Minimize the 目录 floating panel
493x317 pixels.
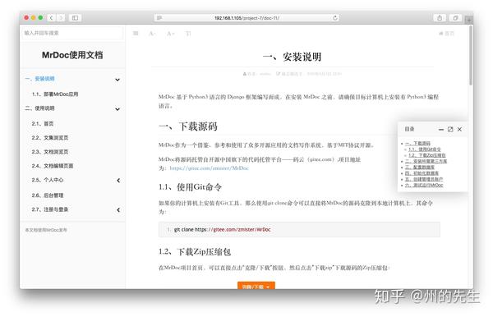coord(440,130)
